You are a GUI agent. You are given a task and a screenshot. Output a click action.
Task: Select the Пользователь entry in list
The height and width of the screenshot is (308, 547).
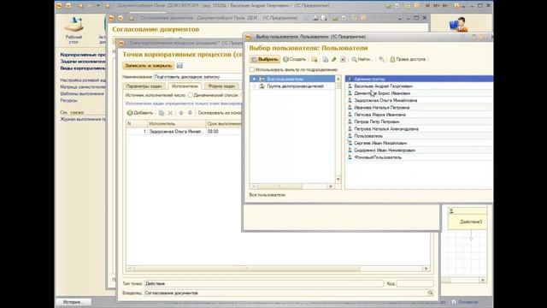[419, 136]
